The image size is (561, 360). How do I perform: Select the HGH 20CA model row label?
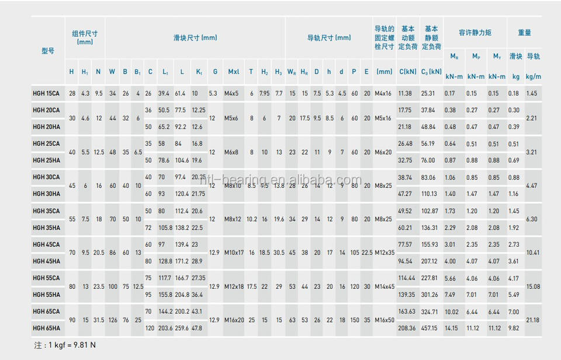pos(46,110)
